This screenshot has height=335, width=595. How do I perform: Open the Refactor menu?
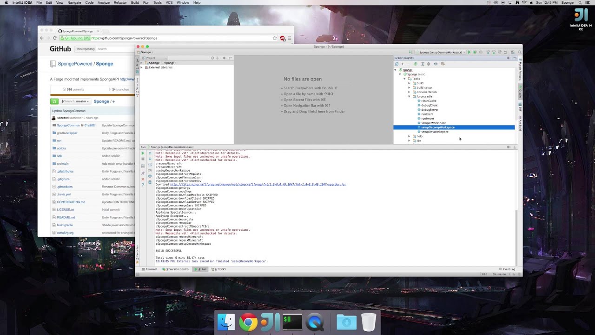(120, 3)
